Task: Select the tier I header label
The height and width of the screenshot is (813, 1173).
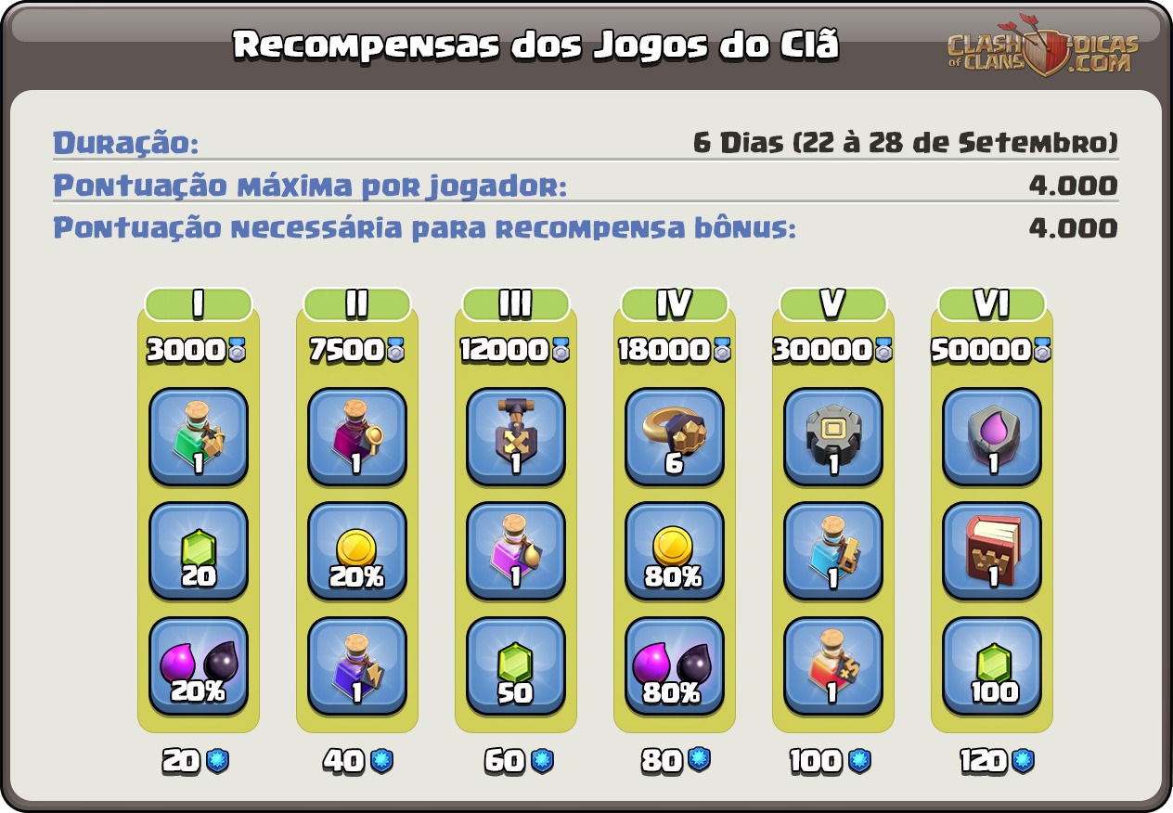Action: [x=199, y=303]
